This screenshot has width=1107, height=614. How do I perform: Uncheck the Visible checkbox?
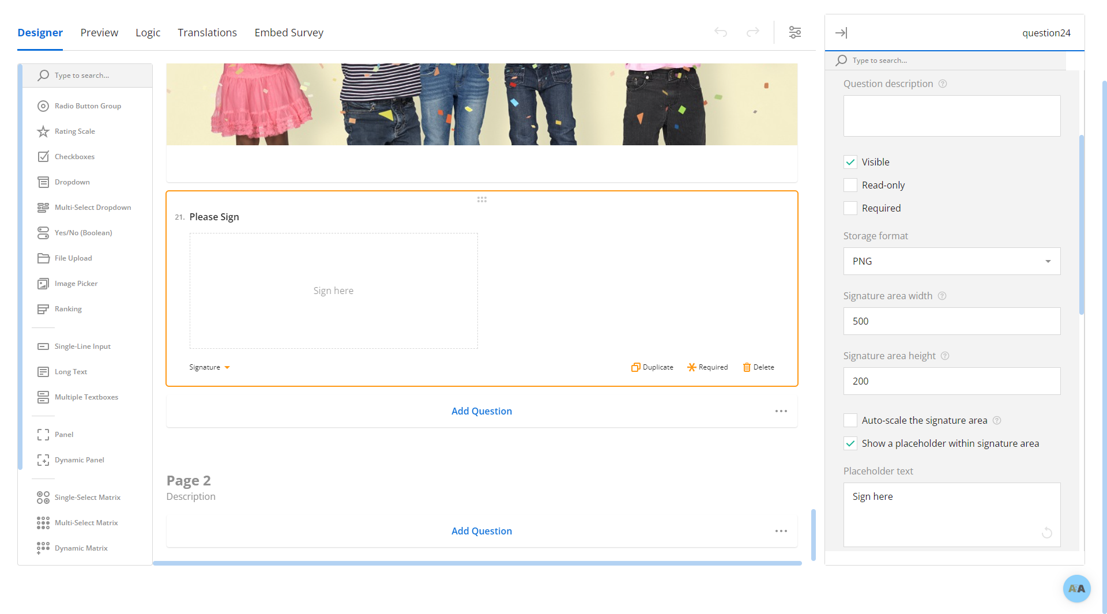[x=850, y=162]
